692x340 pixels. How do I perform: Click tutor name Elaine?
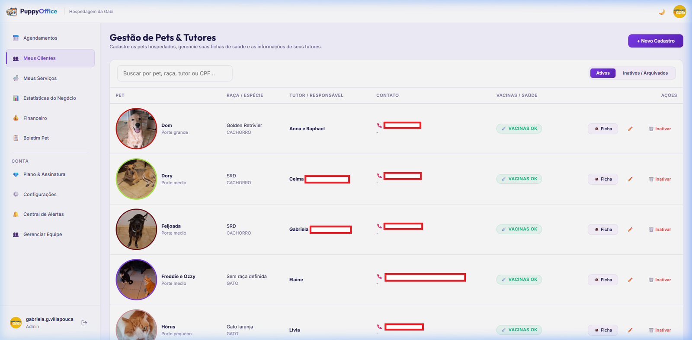pyautogui.click(x=296, y=280)
